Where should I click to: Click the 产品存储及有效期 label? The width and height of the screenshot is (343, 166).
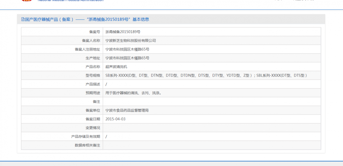[86, 137]
